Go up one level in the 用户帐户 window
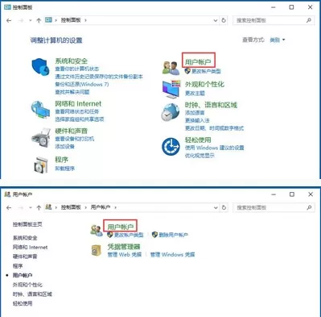This screenshot has height=317, width=321. 39,207
